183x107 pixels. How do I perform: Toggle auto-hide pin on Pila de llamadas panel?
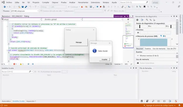(174, 68)
